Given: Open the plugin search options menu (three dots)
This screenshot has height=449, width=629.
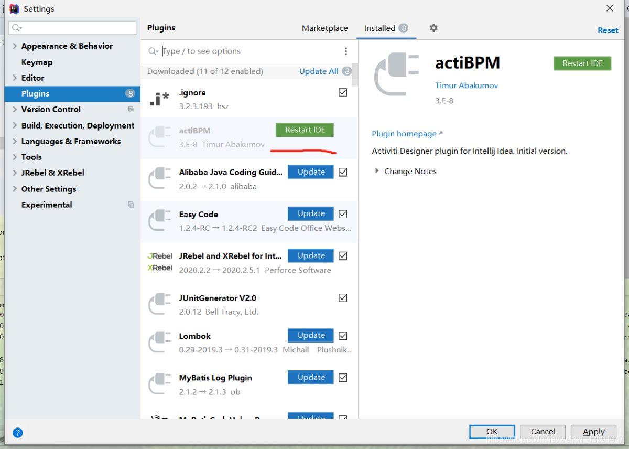Looking at the screenshot, I should pyautogui.click(x=345, y=51).
